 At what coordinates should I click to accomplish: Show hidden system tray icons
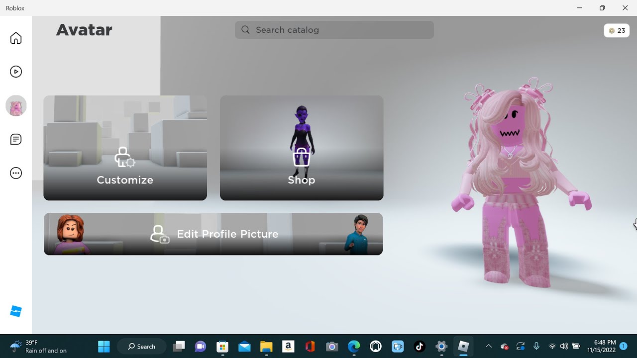(488, 346)
